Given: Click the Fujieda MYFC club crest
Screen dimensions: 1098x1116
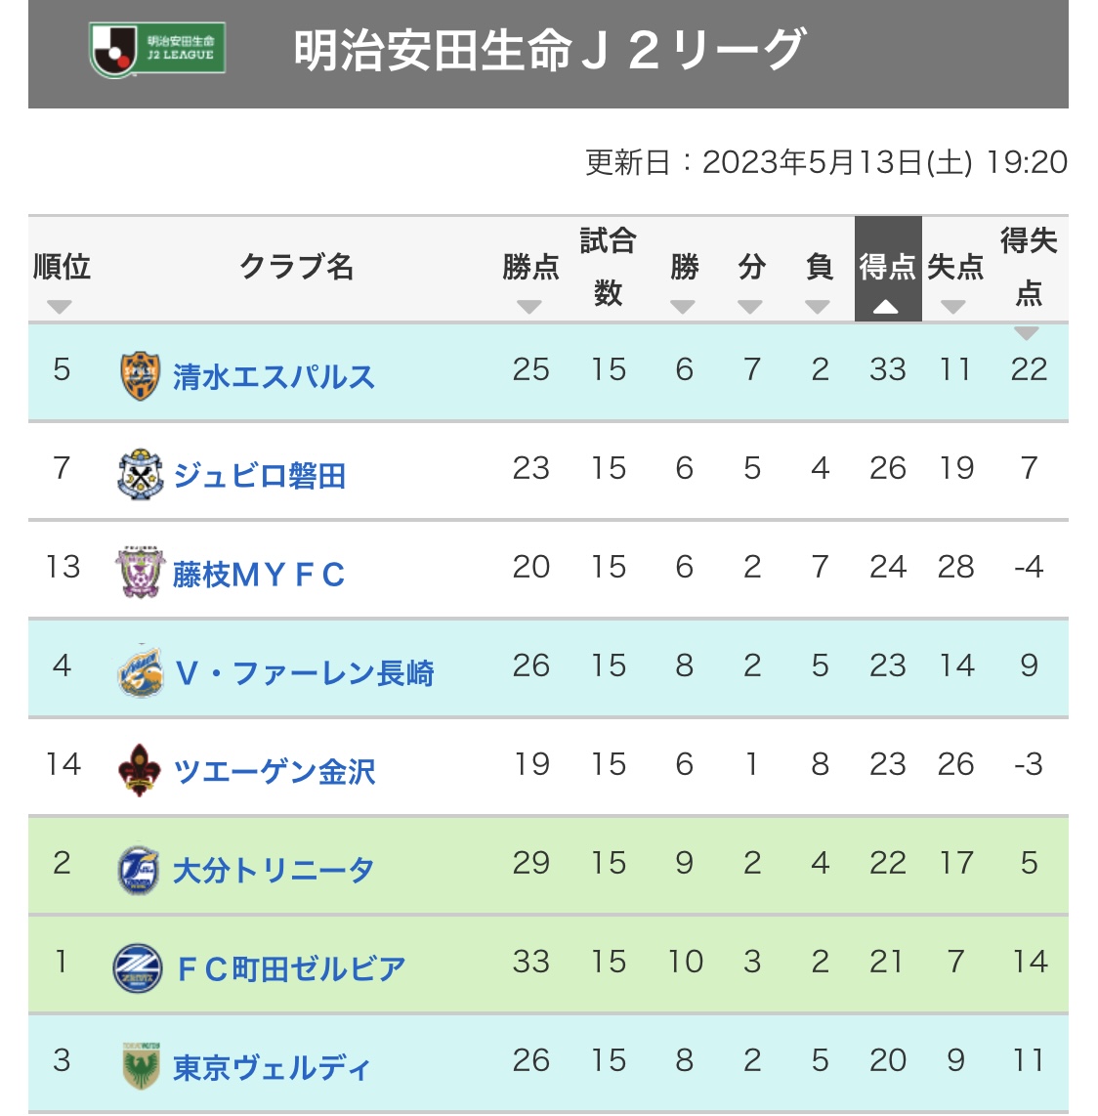Looking at the screenshot, I should tap(140, 574).
